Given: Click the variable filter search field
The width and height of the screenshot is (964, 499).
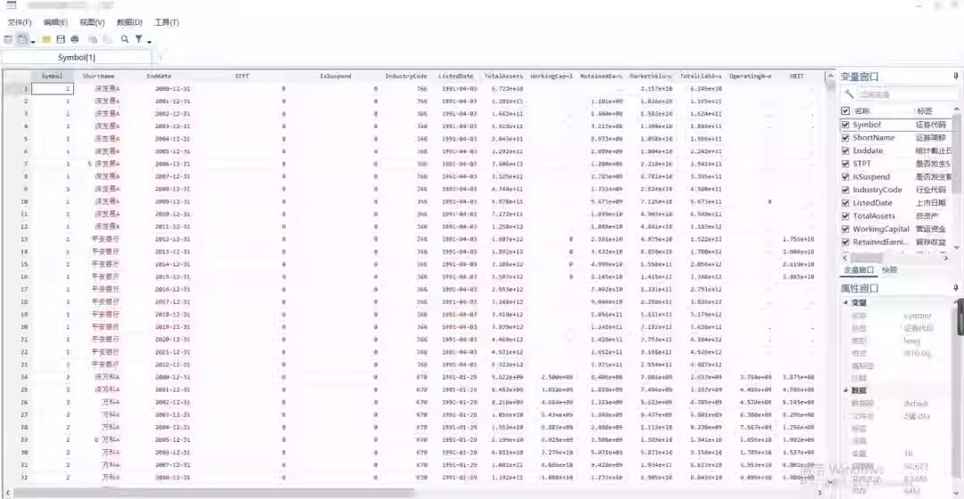Looking at the screenshot, I should [908, 94].
